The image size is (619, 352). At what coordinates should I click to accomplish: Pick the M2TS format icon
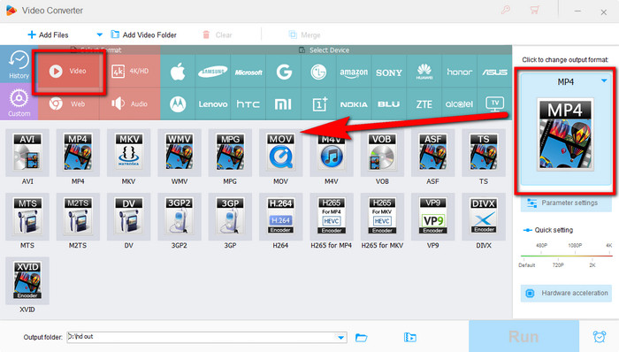78,217
